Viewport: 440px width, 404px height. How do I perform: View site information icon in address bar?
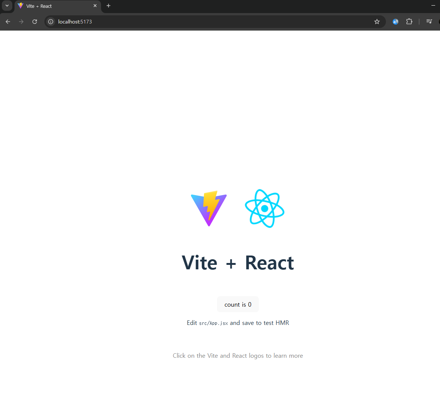(x=50, y=22)
